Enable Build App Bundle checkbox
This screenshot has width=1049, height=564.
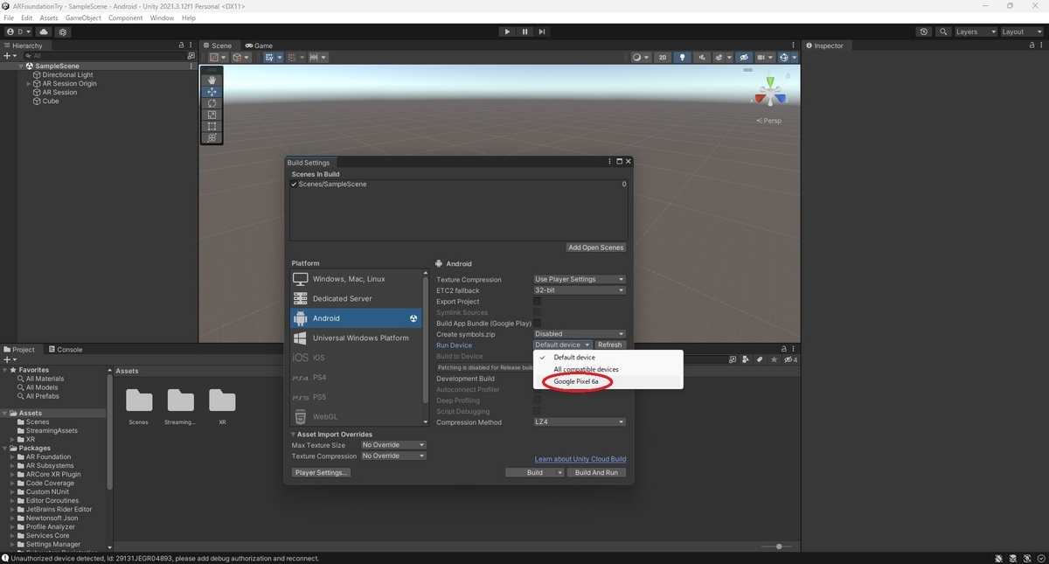tap(538, 324)
